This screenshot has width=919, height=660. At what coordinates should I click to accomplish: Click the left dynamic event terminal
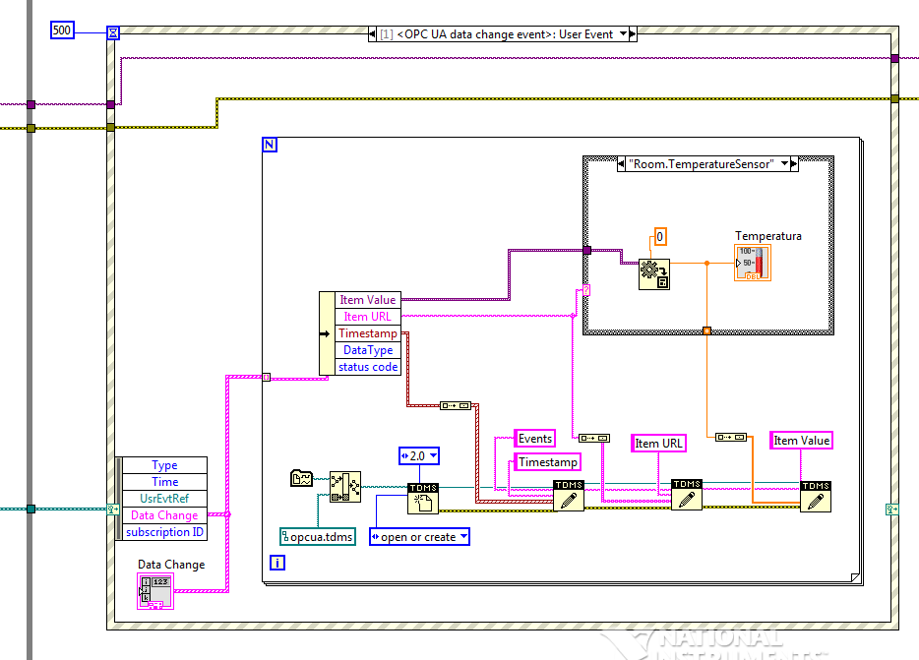click(113, 509)
